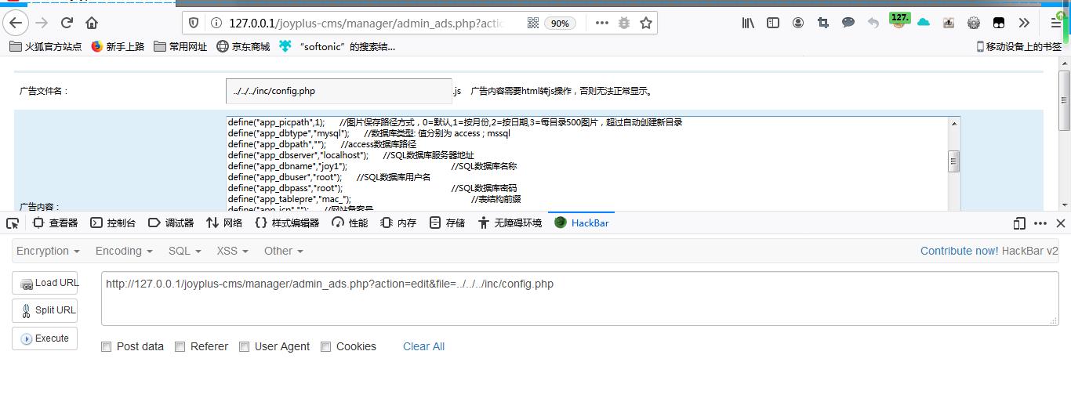This screenshot has height=409, width=1071.
Task: Toggle the sidebars icon
Action: [773, 23]
